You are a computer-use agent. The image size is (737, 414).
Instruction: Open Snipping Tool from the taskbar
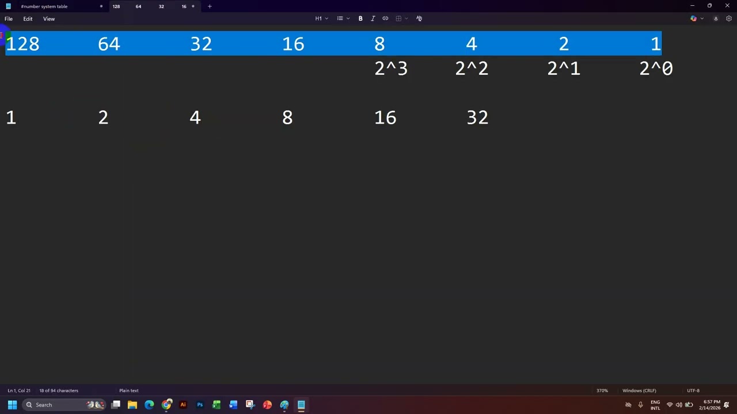tap(250, 405)
